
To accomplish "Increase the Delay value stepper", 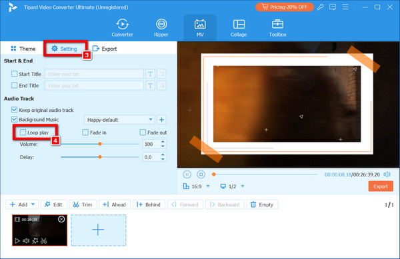I will click(163, 155).
